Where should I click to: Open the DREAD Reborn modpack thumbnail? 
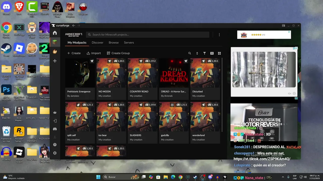pos(174,73)
